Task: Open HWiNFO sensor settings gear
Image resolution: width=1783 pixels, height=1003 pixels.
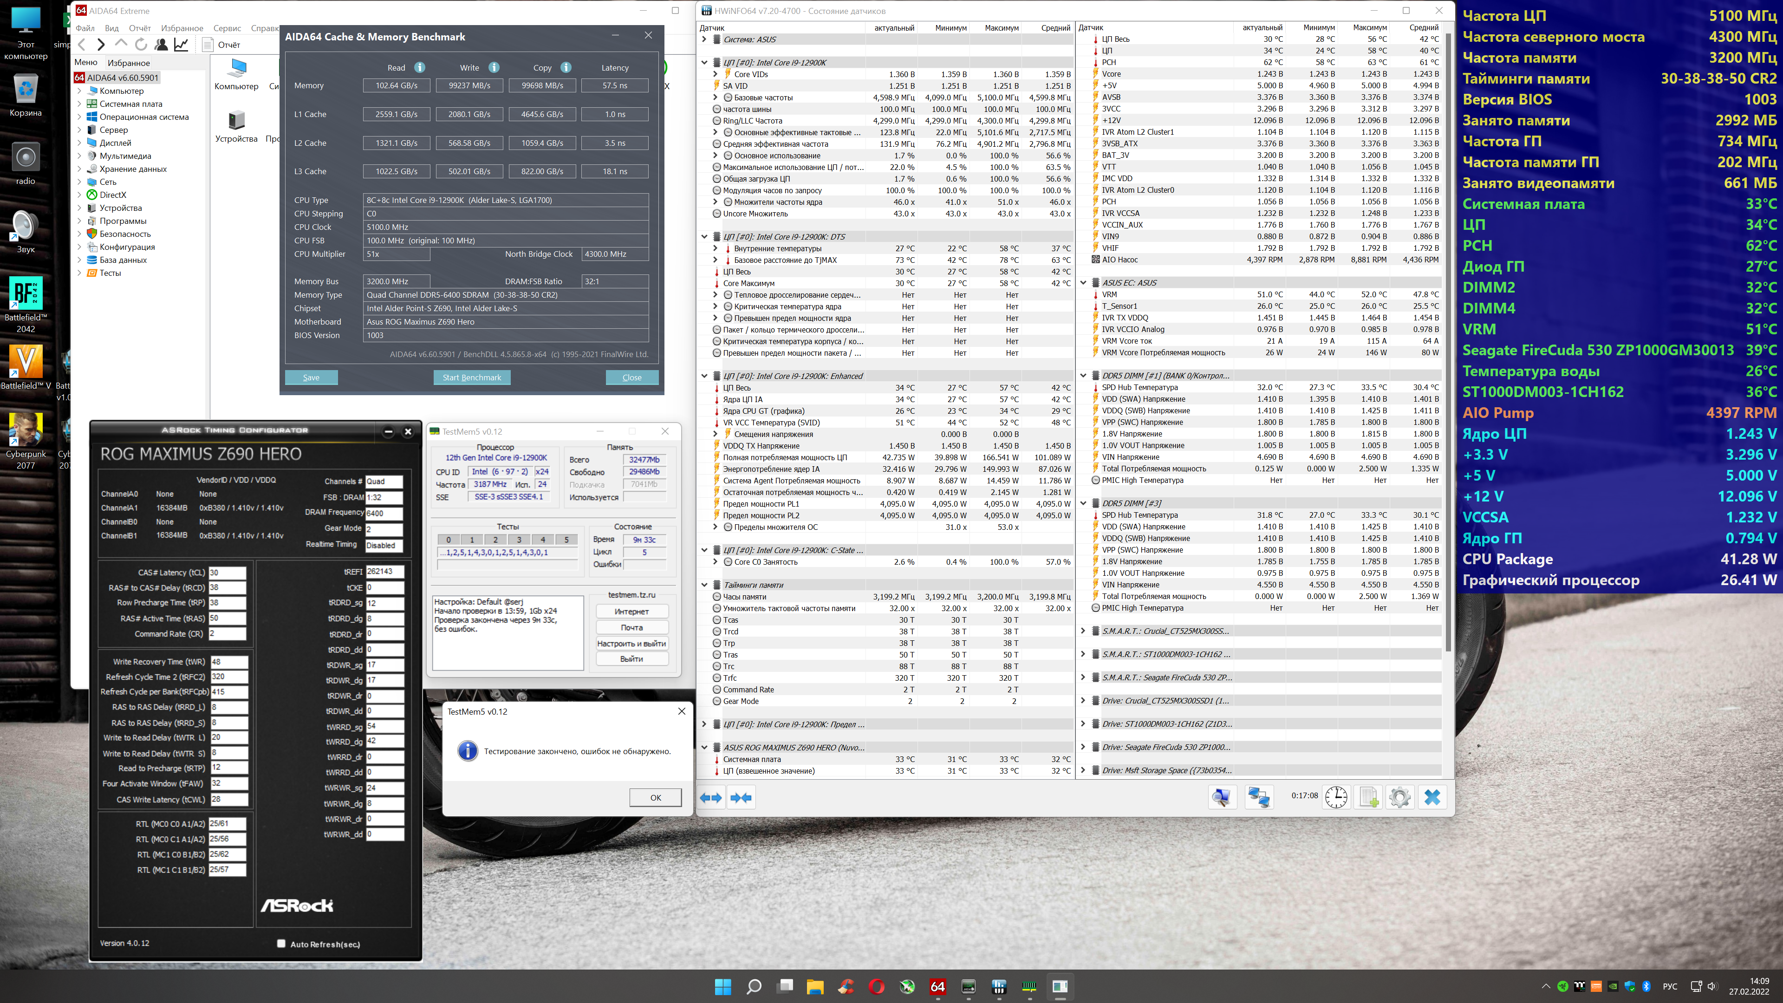Action: tap(1399, 797)
